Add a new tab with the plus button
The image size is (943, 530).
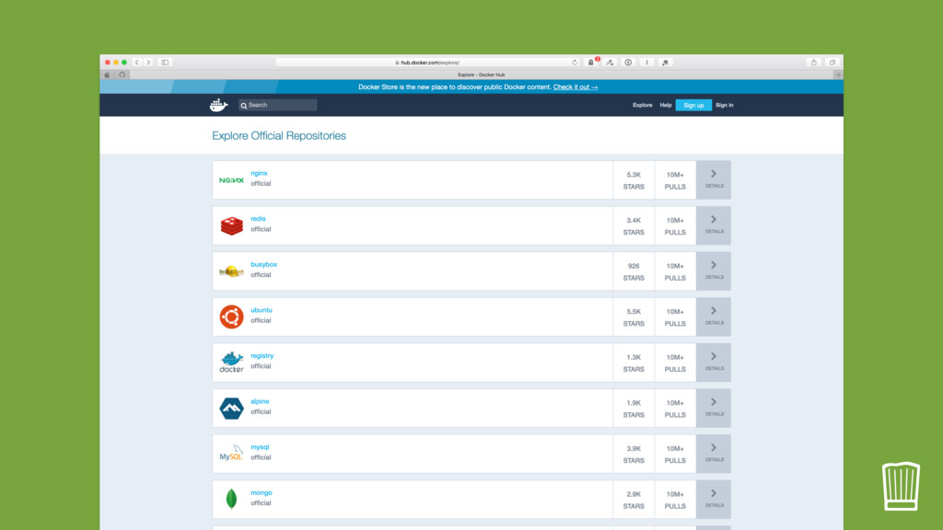pyautogui.click(x=838, y=75)
